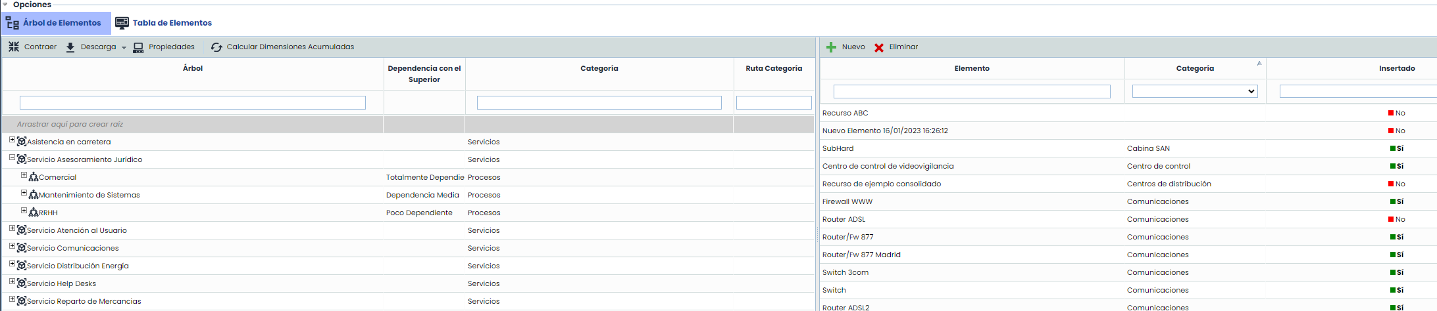This screenshot has width=1437, height=311.
Task: Click the Árbol filter text field
Action: click(x=192, y=103)
